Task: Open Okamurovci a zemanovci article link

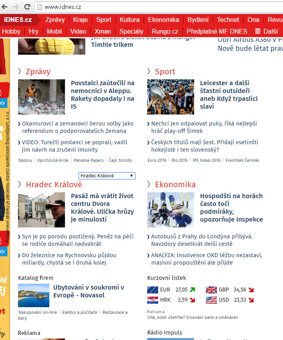Action: point(78,127)
